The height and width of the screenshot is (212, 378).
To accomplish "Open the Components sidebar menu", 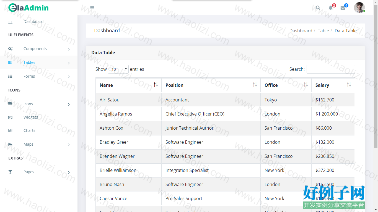I will click(x=35, y=49).
